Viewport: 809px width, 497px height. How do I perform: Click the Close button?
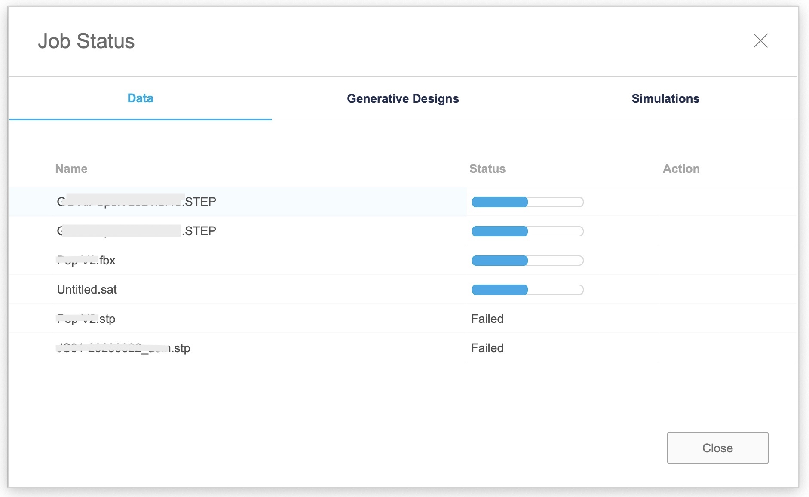coord(717,448)
